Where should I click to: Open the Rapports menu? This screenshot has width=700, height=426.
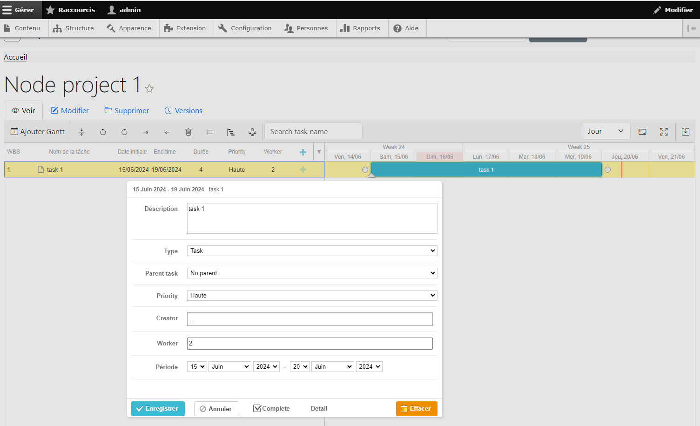click(x=362, y=28)
